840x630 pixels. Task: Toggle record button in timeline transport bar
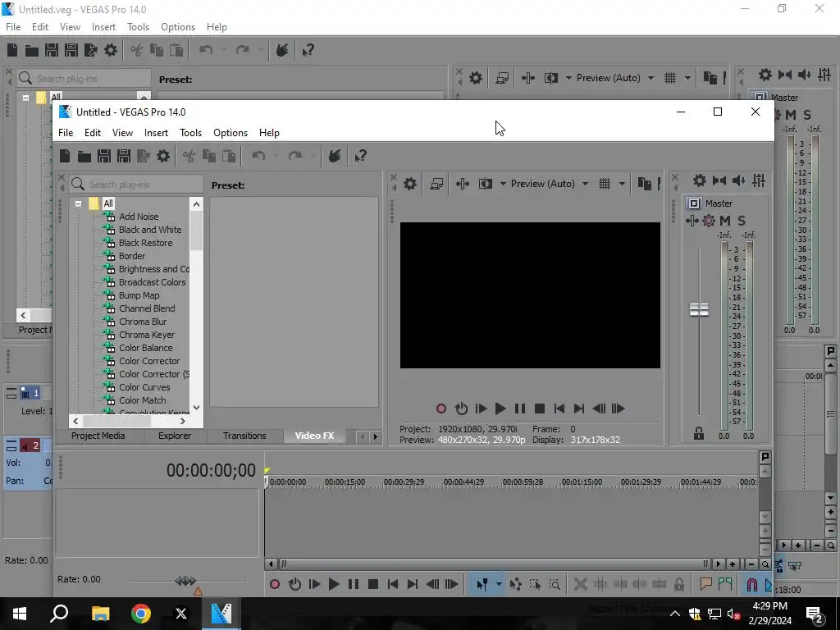pyautogui.click(x=275, y=584)
